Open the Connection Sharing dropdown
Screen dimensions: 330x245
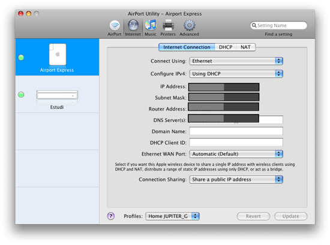pos(236,180)
